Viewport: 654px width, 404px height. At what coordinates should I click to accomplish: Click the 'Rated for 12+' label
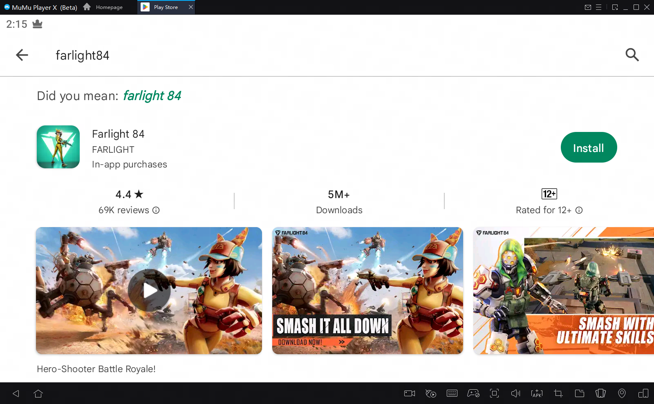(x=544, y=210)
